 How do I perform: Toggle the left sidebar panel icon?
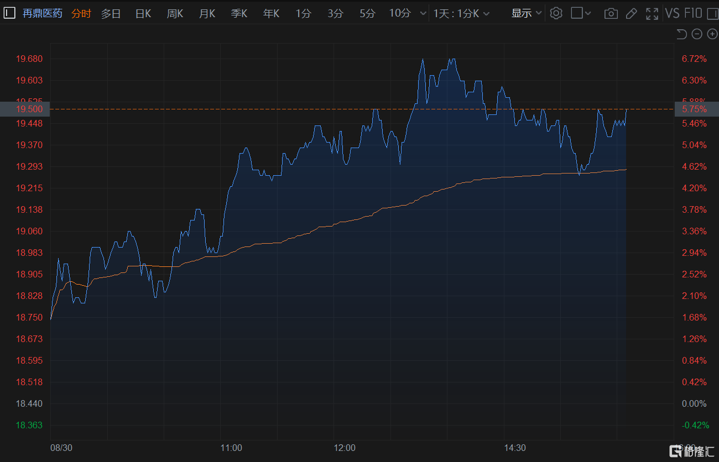pyautogui.click(x=9, y=13)
